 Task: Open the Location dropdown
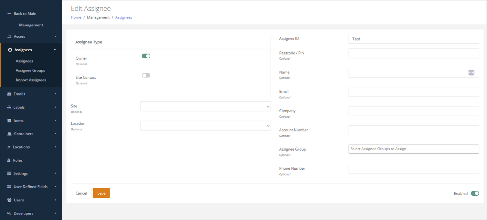[x=206, y=126]
